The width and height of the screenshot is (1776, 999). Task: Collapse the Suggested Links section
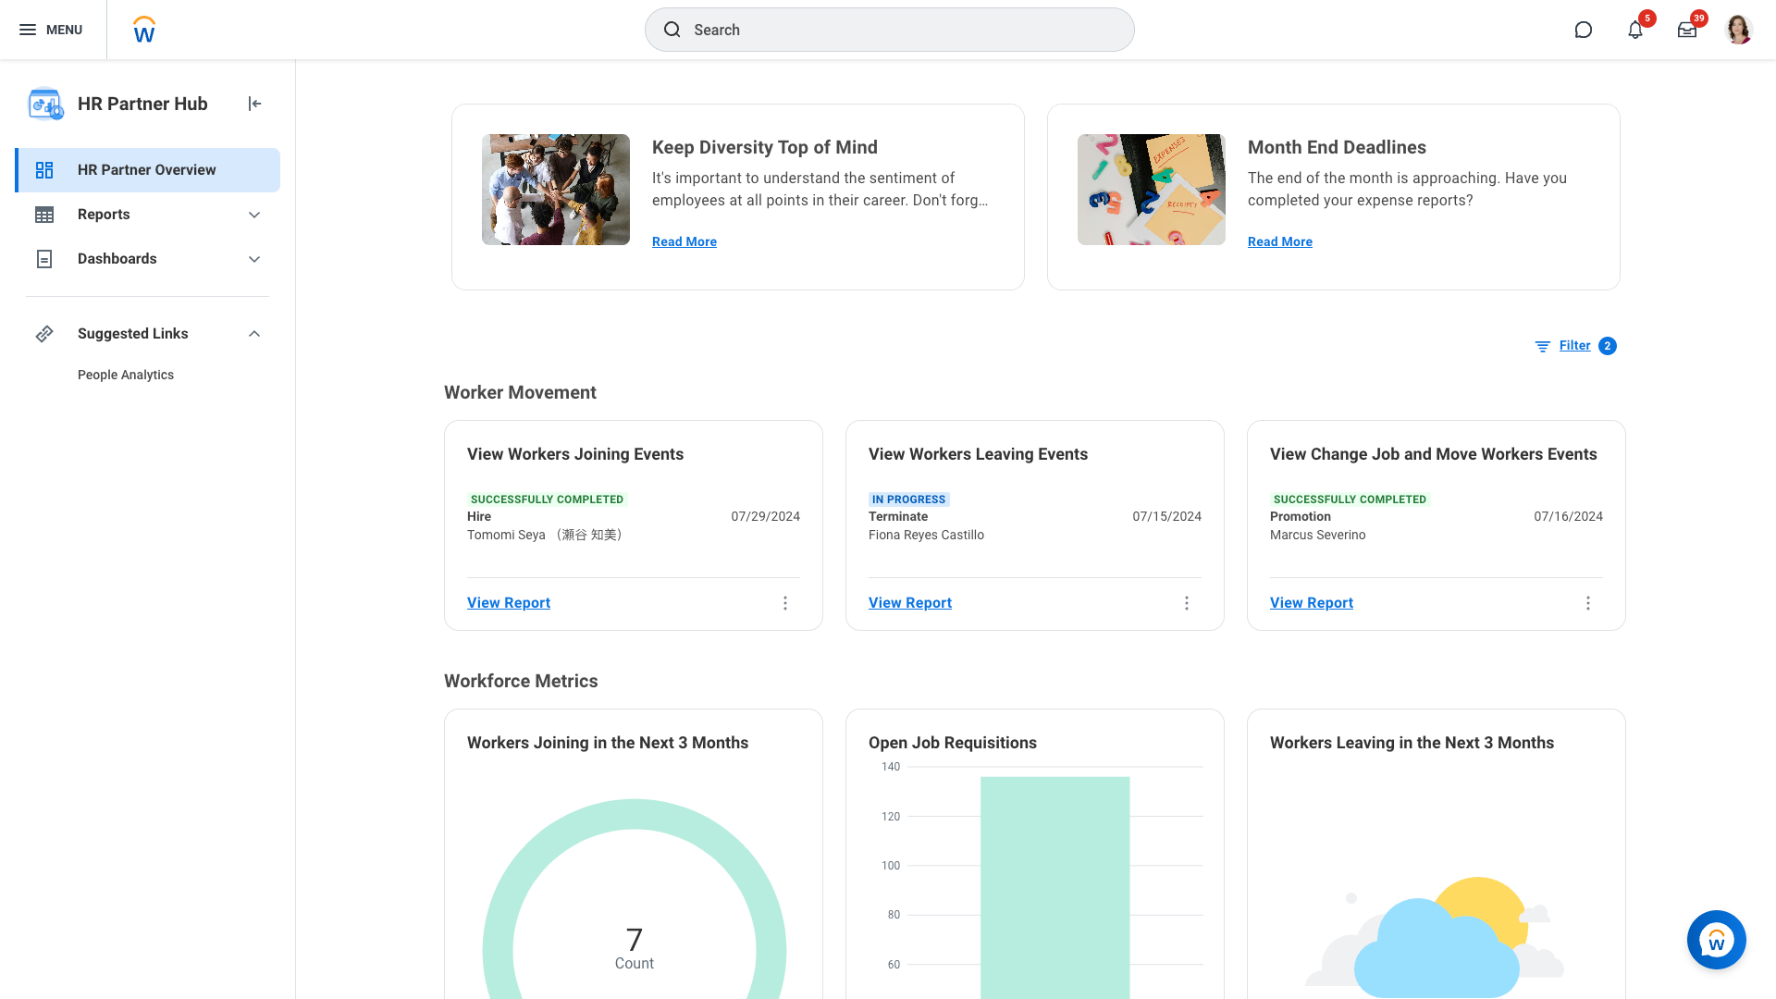pyautogui.click(x=254, y=334)
